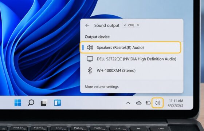The image size is (204, 131).
Task: Open the Windows Start menu
Action: pyautogui.click(x=18, y=103)
